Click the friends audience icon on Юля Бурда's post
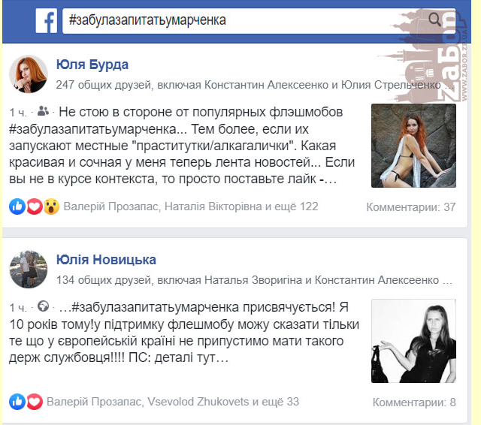The image size is (481, 425). coord(43,111)
